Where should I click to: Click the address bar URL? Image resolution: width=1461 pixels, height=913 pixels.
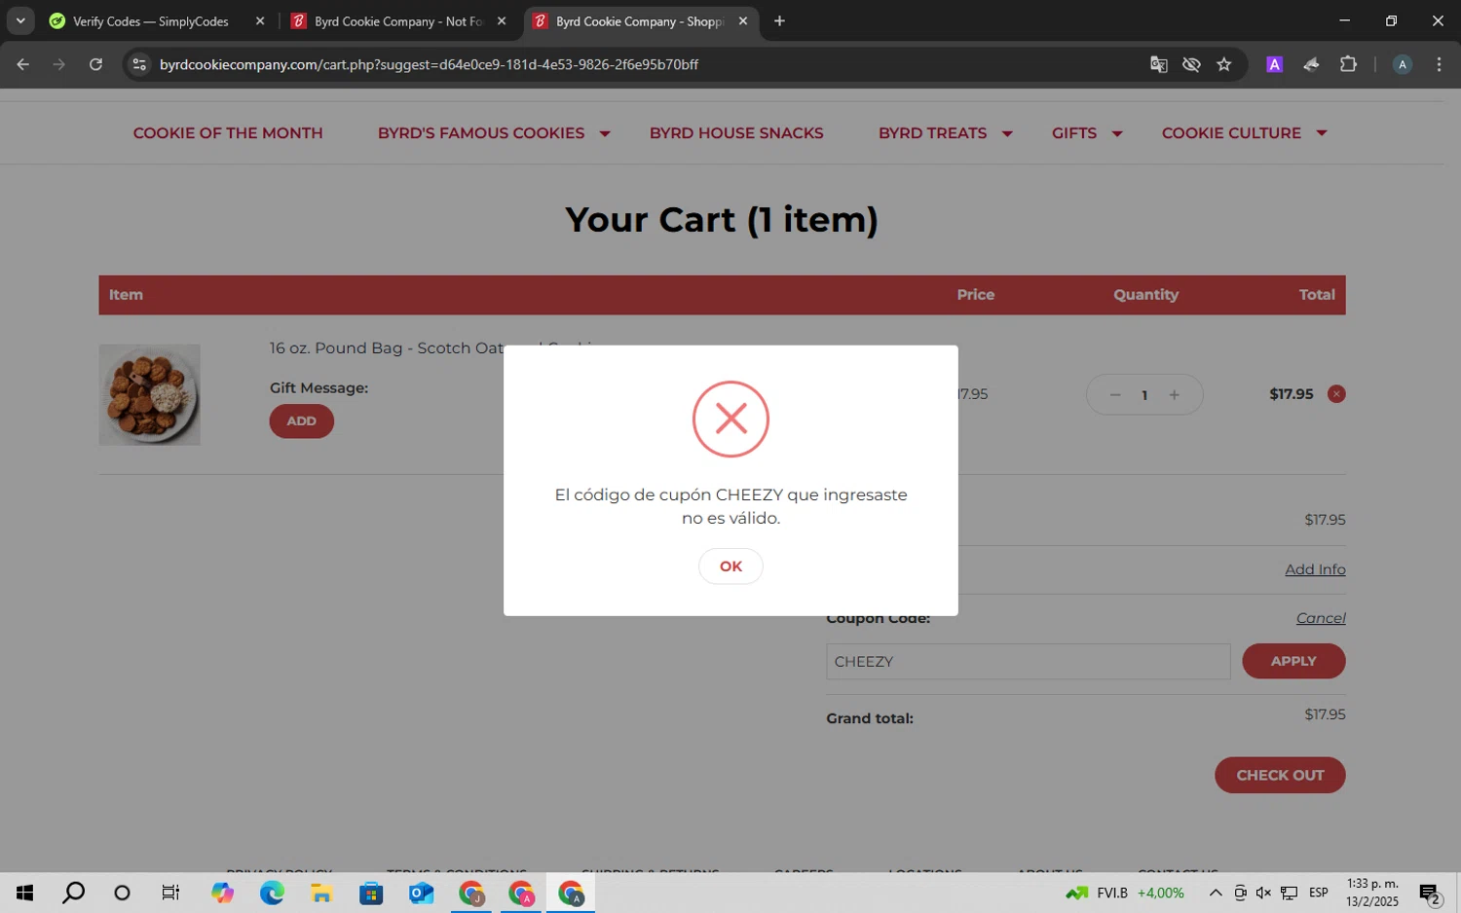point(429,64)
